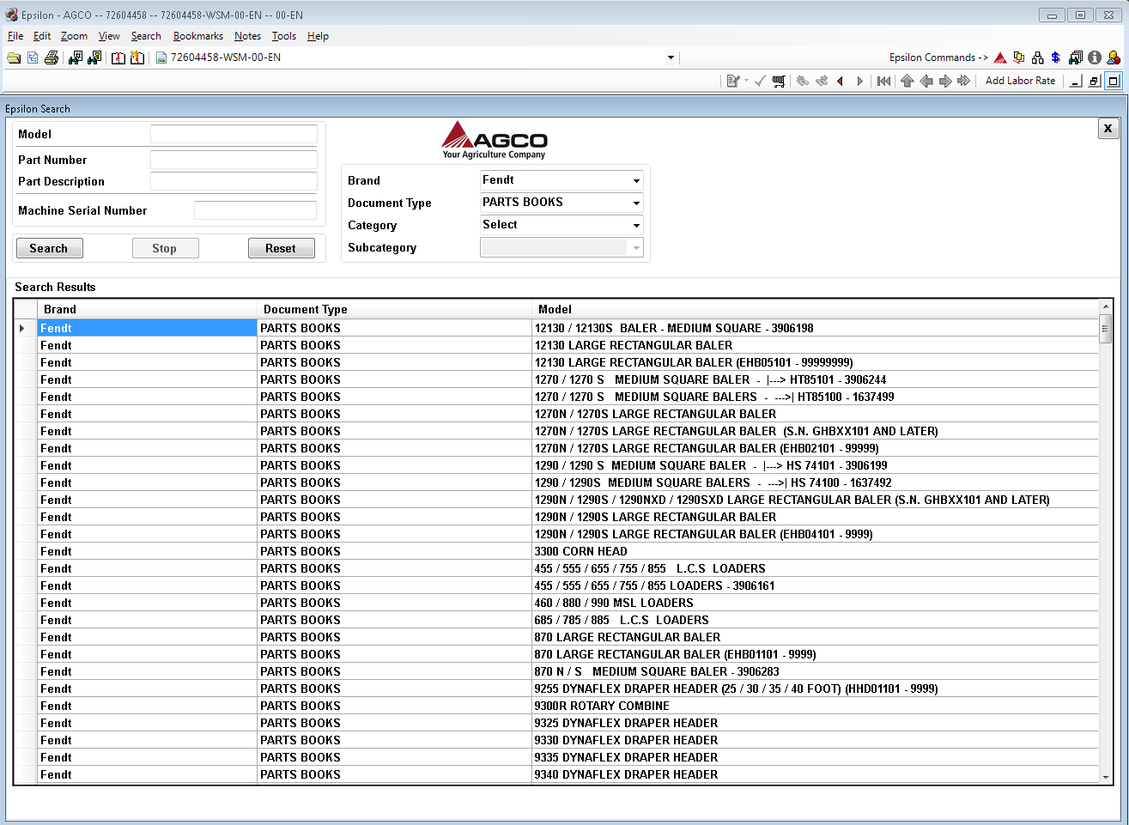Click binoculars search with picture icon
Image resolution: width=1129 pixels, height=825 pixels.
click(x=94, y=58)
